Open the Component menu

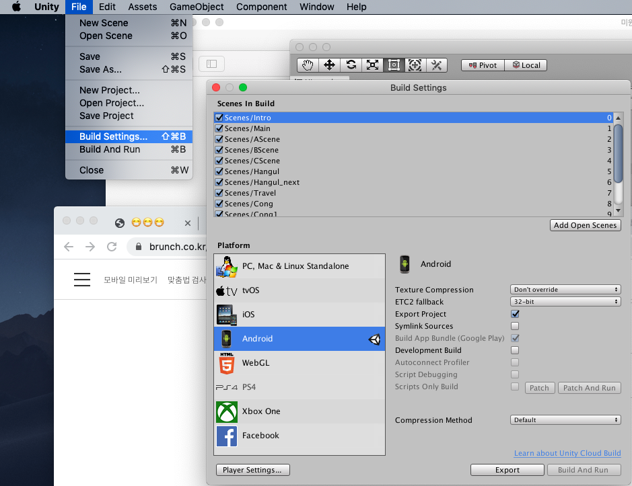(262, 7)
